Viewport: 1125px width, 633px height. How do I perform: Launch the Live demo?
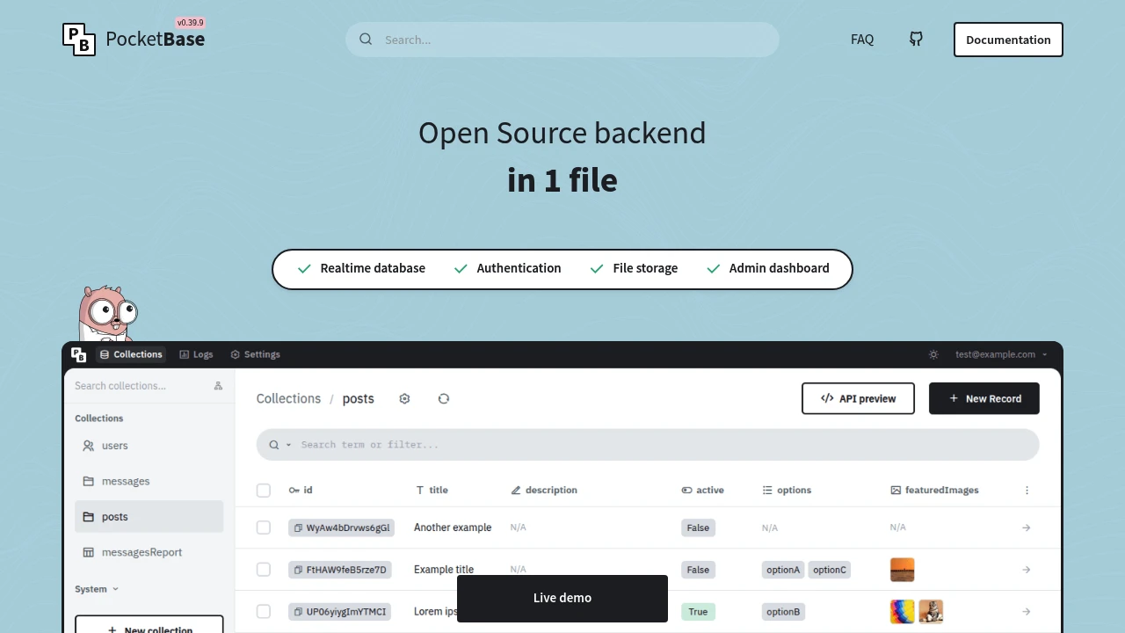tap(562, 598)
